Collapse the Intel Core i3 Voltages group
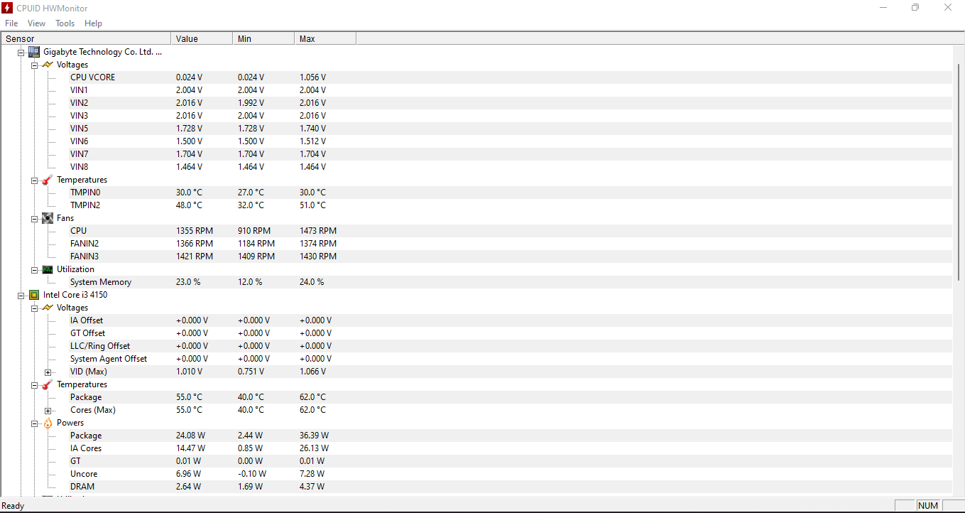 click(x=34, y=308)
